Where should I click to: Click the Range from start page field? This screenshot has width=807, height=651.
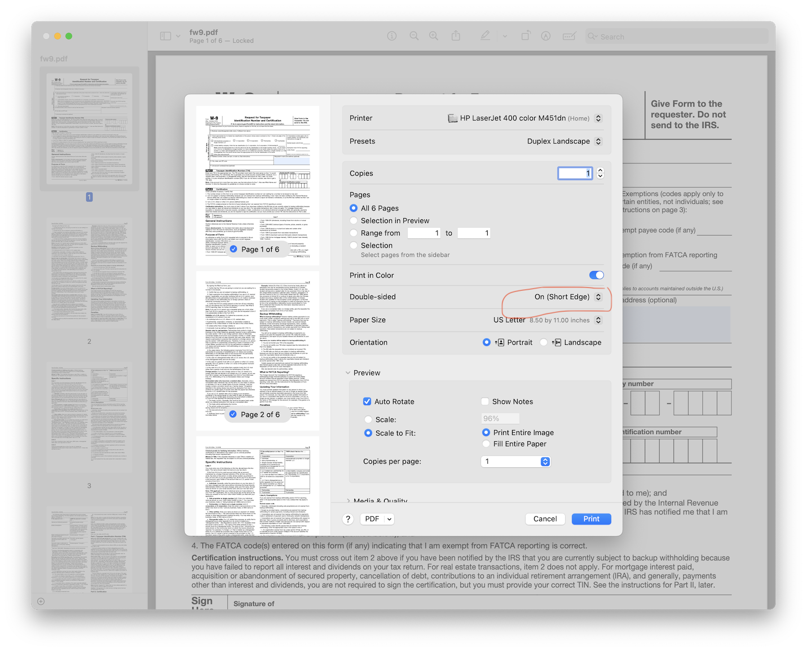click(x=424, y=233)
